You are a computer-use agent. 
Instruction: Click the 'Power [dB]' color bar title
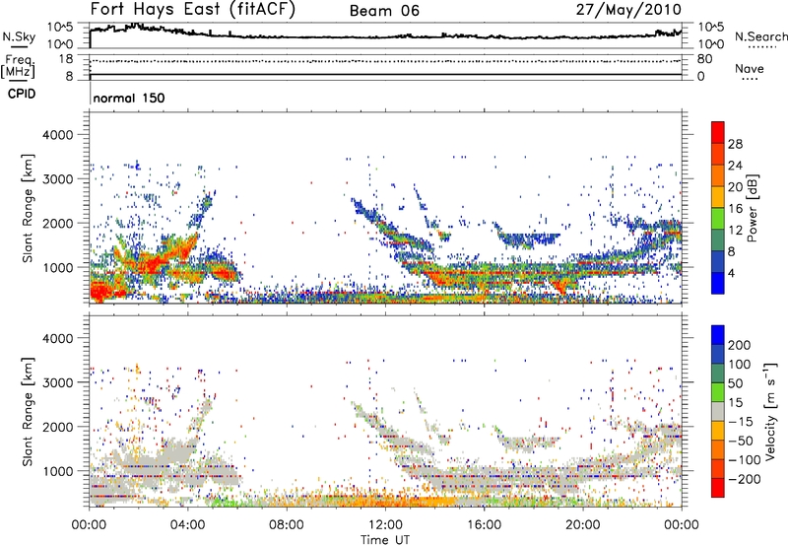tap(753, 208)
